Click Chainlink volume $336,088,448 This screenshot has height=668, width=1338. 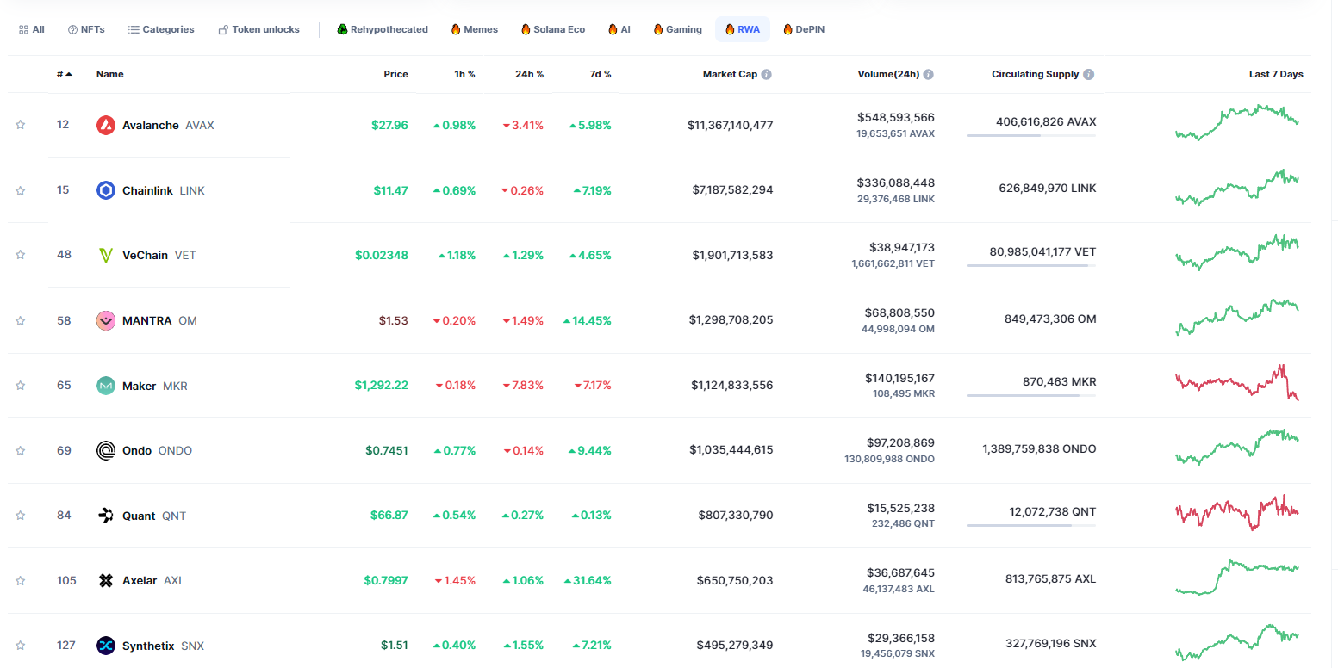point(896,182)
